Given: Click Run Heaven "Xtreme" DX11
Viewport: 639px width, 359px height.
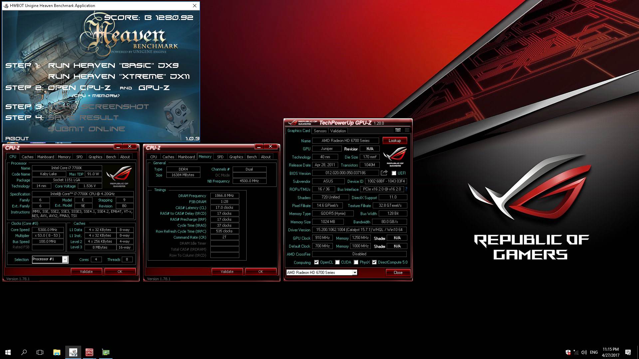Looking at the screenshot, I should [x=119, y=76].
